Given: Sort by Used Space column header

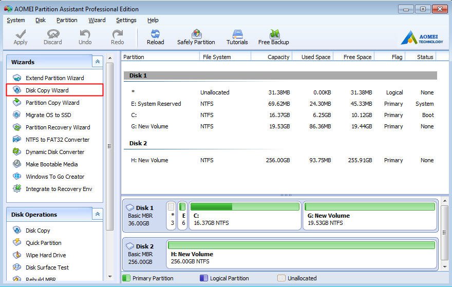Looking at the screenshot, I should click(313, 57).
